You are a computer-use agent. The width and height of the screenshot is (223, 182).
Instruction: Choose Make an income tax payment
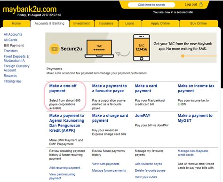[196, 88]
